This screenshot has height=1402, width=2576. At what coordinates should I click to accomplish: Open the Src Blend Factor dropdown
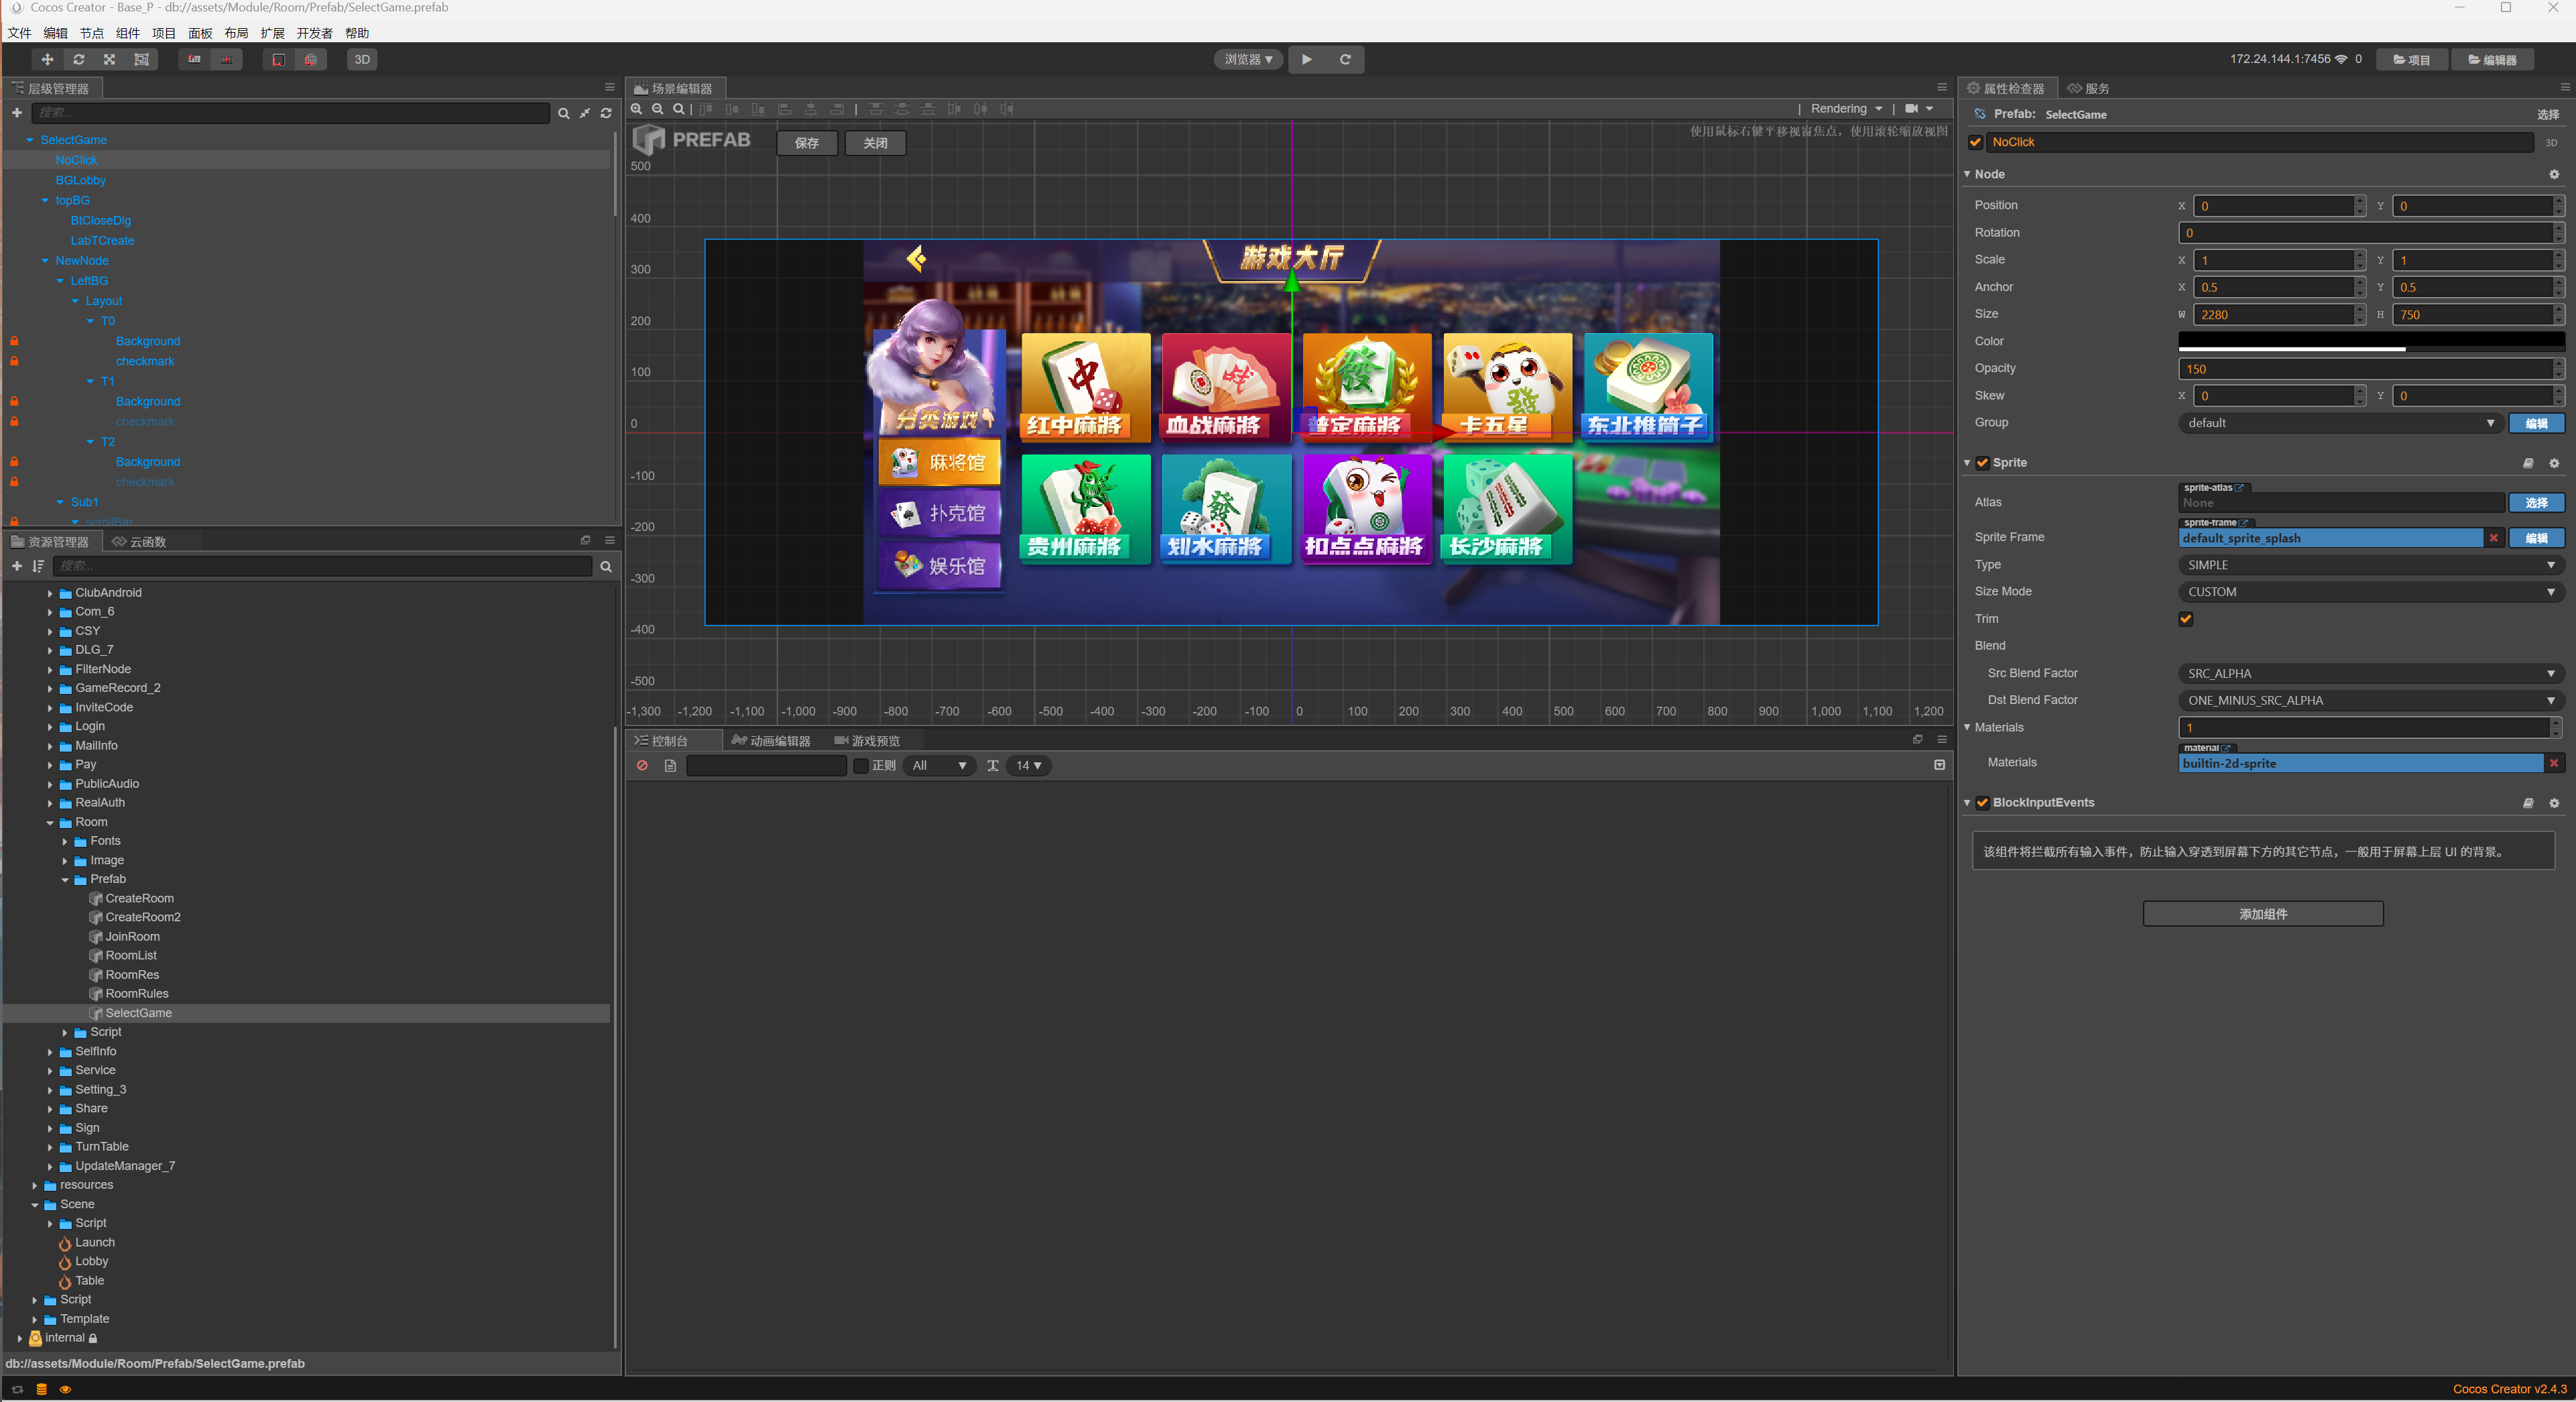(x=2369, y=674)
